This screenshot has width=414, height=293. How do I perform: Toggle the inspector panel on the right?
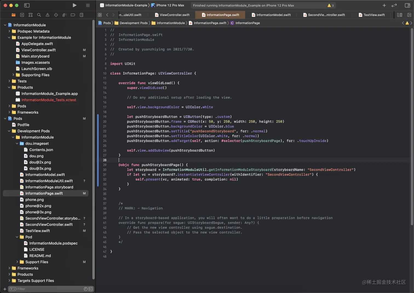[407, 5]
